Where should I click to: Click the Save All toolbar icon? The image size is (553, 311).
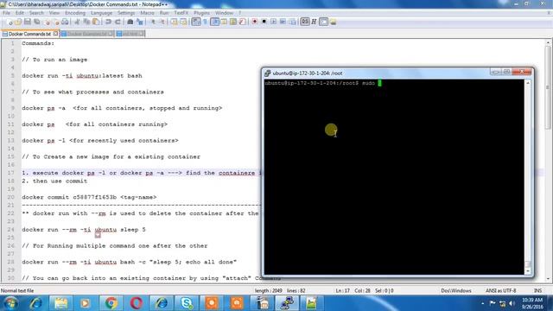coord(36,22)
